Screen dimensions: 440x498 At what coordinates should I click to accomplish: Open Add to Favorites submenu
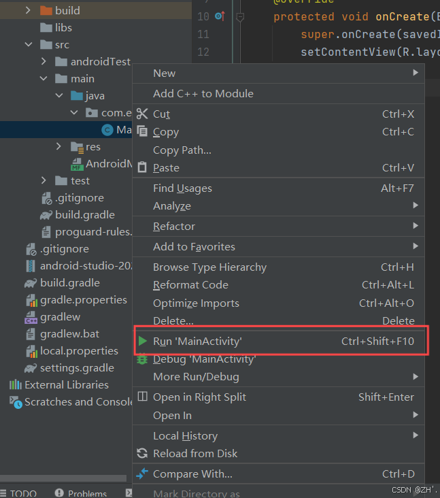[x=278, y=247]
